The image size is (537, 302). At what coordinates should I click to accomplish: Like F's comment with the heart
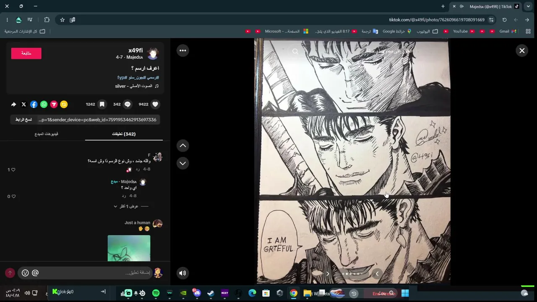pyautogui.click(x=13, y=170)
